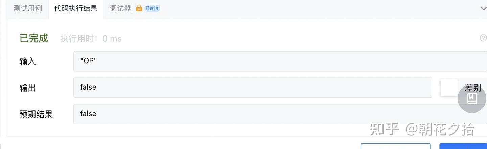
Task: Click the green 已完成 status text
Action: 34,38
